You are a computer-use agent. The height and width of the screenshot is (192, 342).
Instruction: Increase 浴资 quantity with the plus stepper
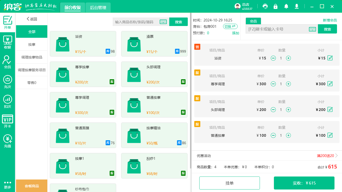coord(288,58)
